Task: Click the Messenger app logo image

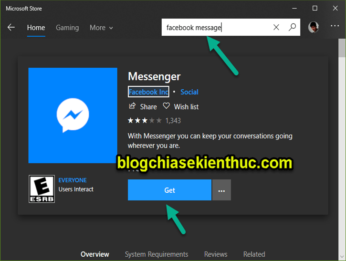Action: tap(73, 115)
